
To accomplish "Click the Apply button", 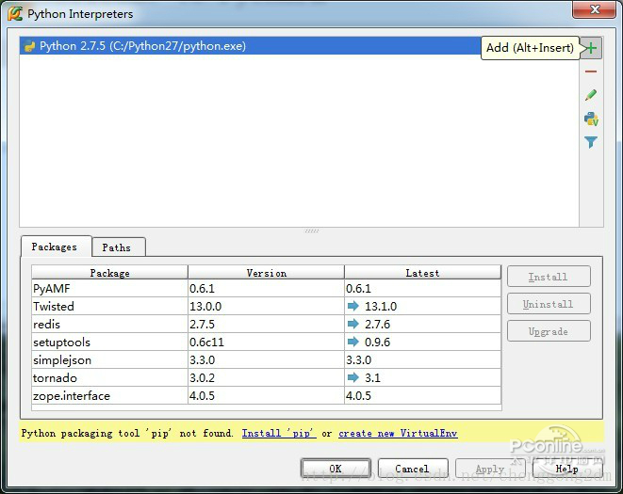I will click(490, 469).
